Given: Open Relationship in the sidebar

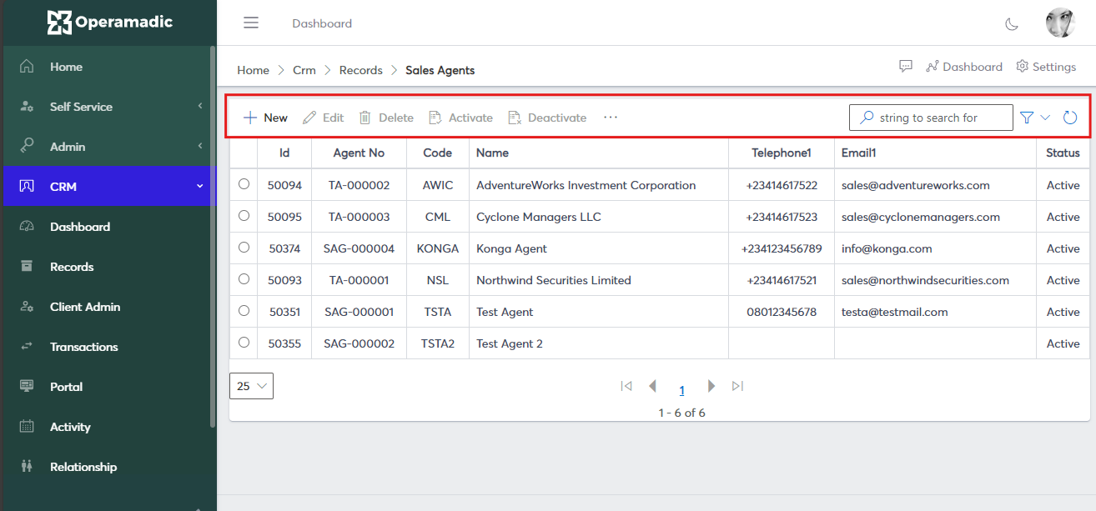Looking at the screenshot, I should coord(105,467).
